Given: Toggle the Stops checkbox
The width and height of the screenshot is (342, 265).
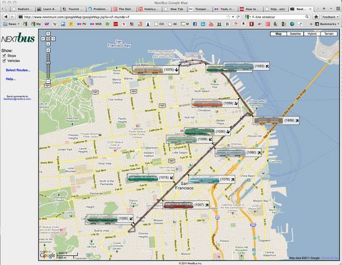Looking at the screenshot, I should click(x=4, y=56).
